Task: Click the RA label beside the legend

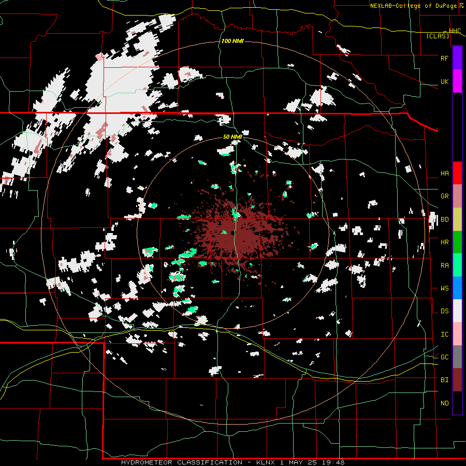Action: click(444, 266)
